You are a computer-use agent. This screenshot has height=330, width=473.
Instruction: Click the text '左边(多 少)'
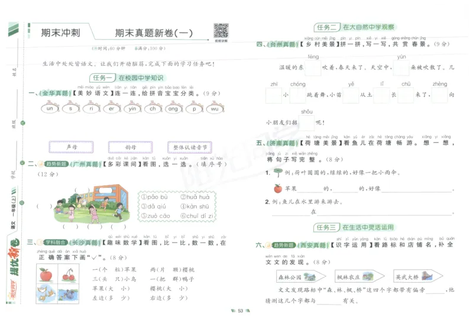pyautogui.click(x=111, y=298)
